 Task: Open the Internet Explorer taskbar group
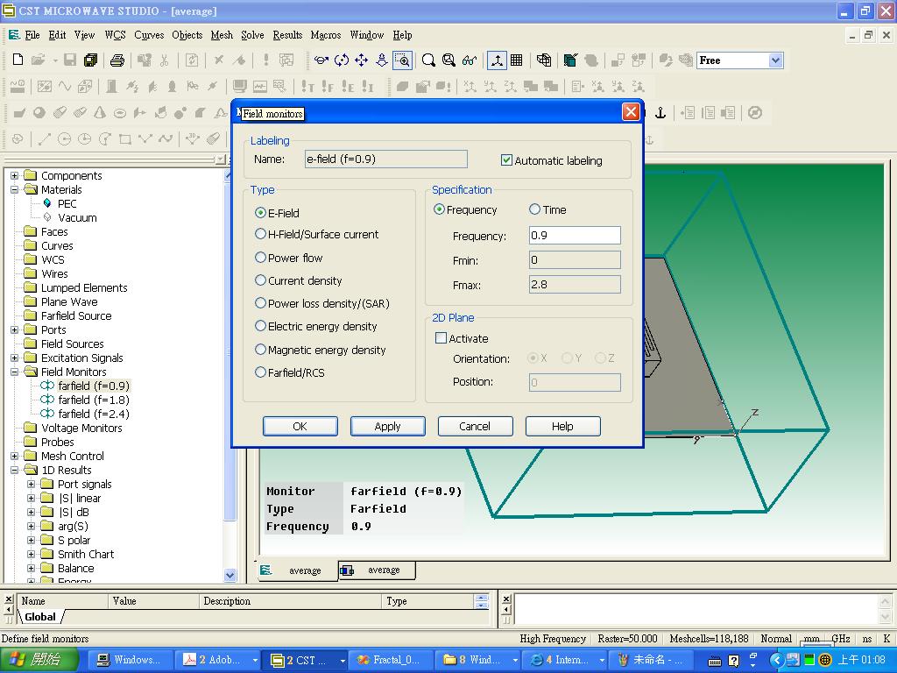pyautogui.click(x=565, y=660)
